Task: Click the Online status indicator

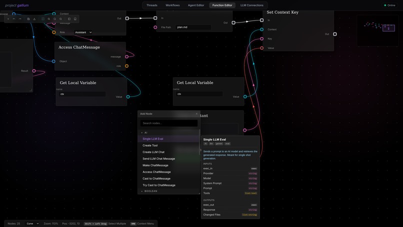Action: 389,5
